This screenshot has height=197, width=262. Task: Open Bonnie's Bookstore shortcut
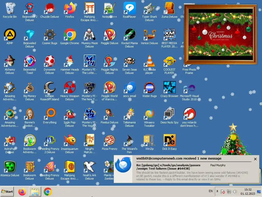coord(30,117)
